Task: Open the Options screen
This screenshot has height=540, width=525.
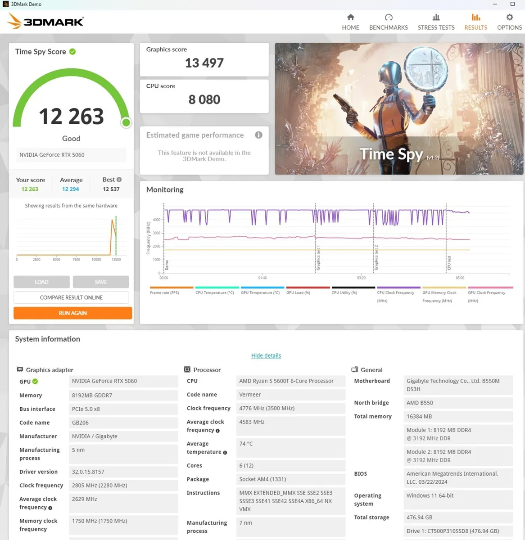Action: pos(509,21)
